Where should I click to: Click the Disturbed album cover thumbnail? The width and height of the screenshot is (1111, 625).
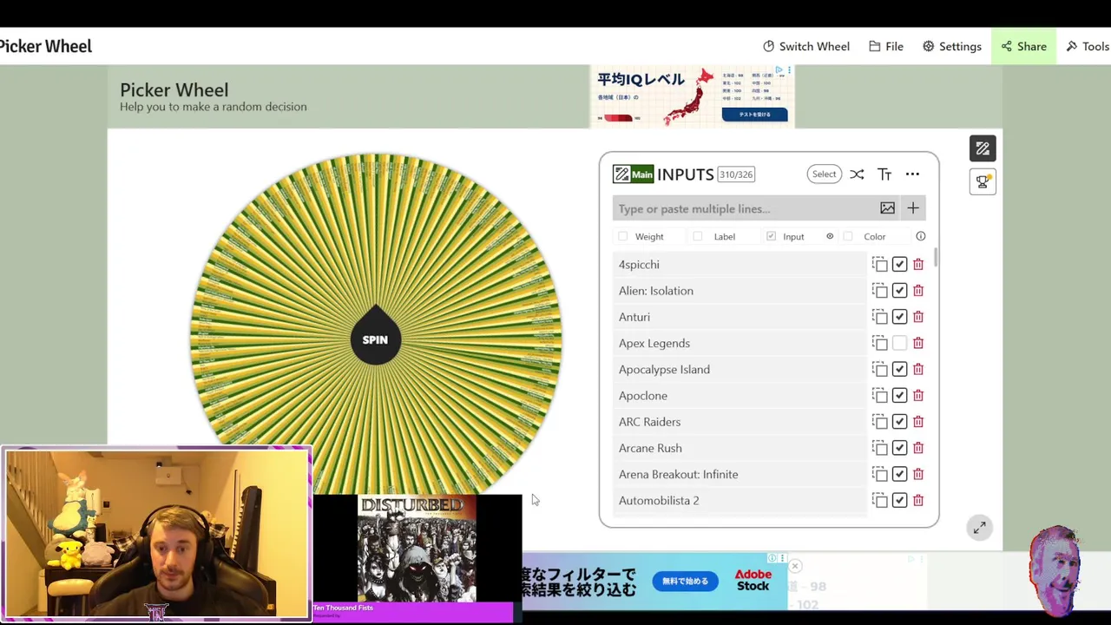[x=417, y=549]
